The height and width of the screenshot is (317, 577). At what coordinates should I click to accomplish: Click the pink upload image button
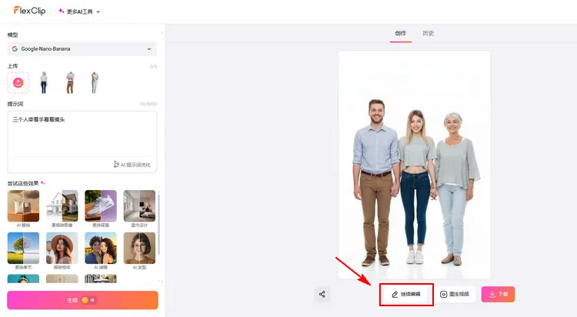(x=18, y=82)
